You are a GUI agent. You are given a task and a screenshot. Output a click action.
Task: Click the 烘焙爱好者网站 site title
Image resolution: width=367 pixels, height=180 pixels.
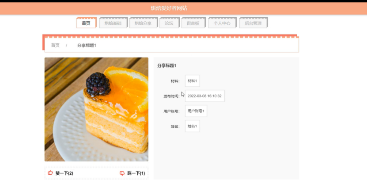pos(169,8)
